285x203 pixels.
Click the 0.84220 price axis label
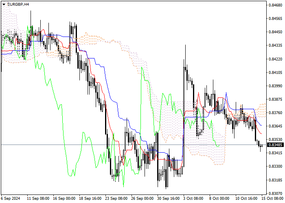pyautogui.click(x=276, y=59)
